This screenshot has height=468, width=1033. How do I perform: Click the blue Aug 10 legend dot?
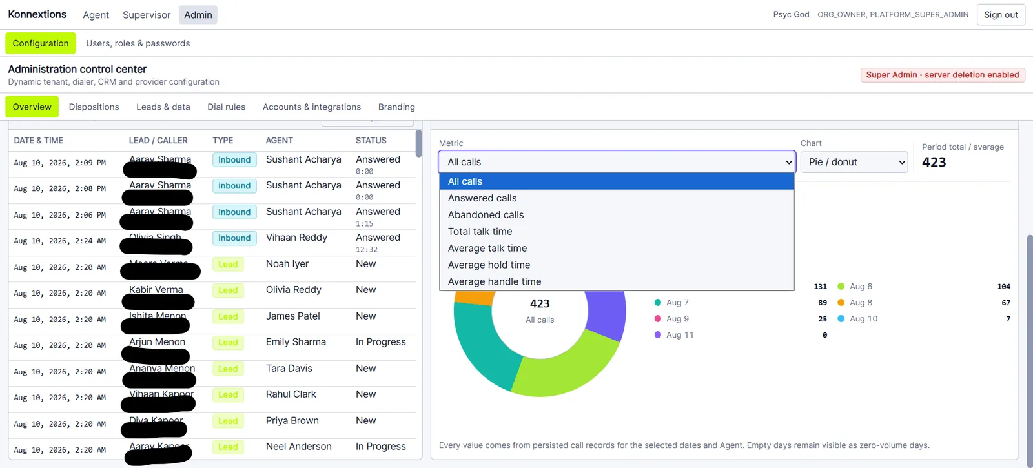(841, 319)
